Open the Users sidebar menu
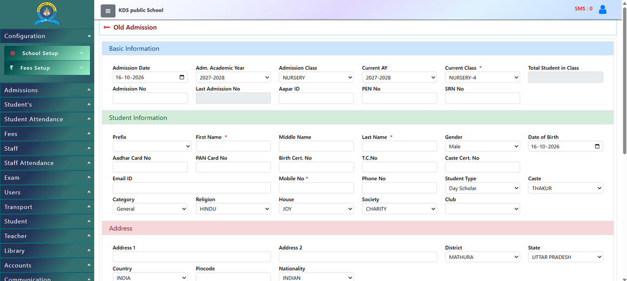This screenshot has width=627, height=281. 47,192
